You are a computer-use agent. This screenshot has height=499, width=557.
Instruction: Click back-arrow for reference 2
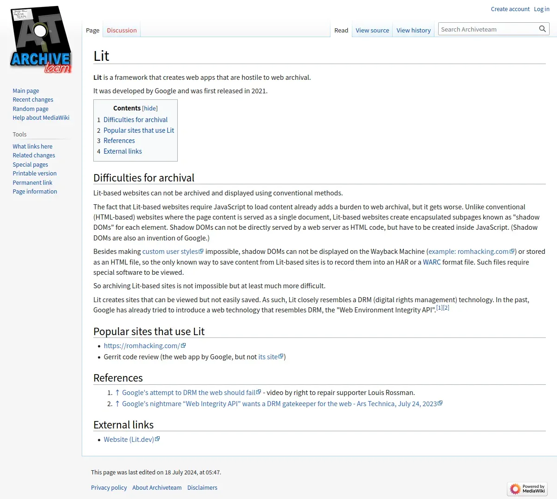point(117,404)
